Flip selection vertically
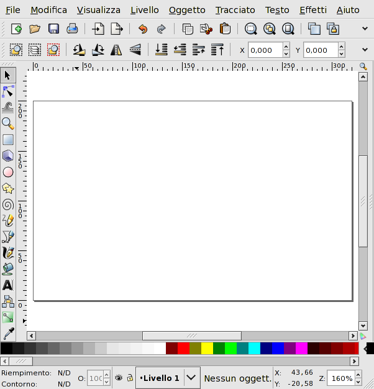Image resolution: width=374 pixels, height=389 pixels. click(135, 50)
